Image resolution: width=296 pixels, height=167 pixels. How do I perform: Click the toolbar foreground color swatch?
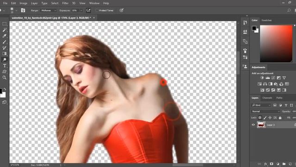coord(1,91)
